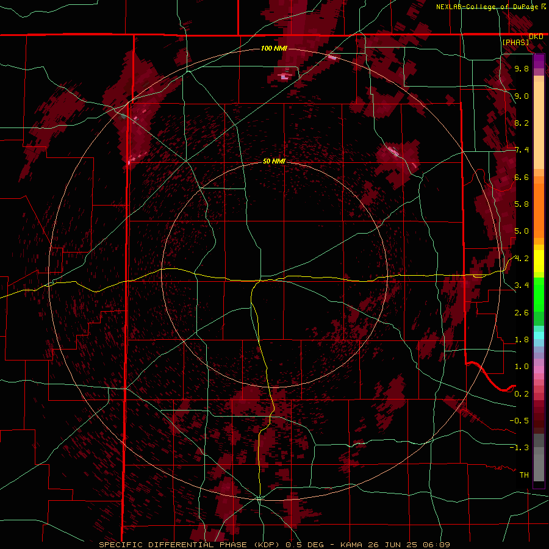Click the NEXLAB-College of DuPage watermark text

[491, 7]
